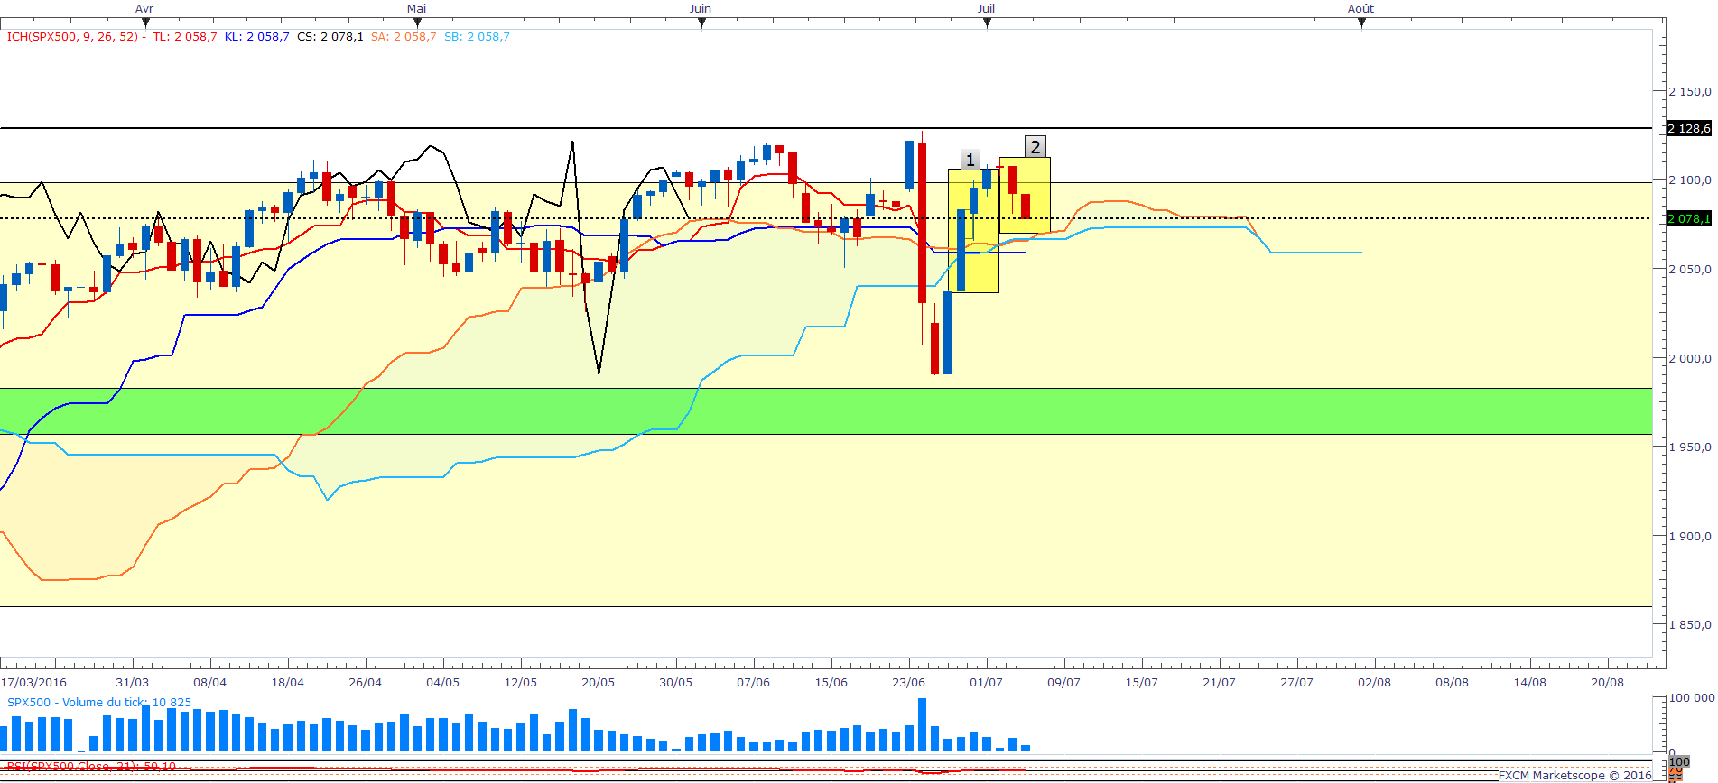Click the 2 150,0 price axis label
1718x783 pixels.
pyautogui.click(x=1689, y=92)
